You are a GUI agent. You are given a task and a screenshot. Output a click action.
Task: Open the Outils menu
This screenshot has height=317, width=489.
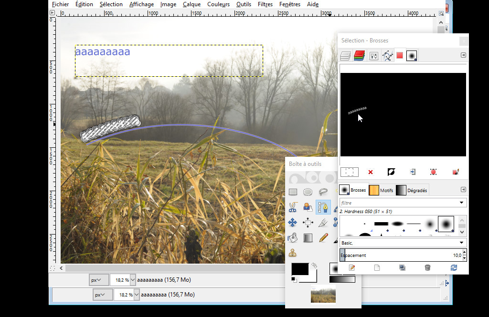pyautogui.click(x=244, y=4)
